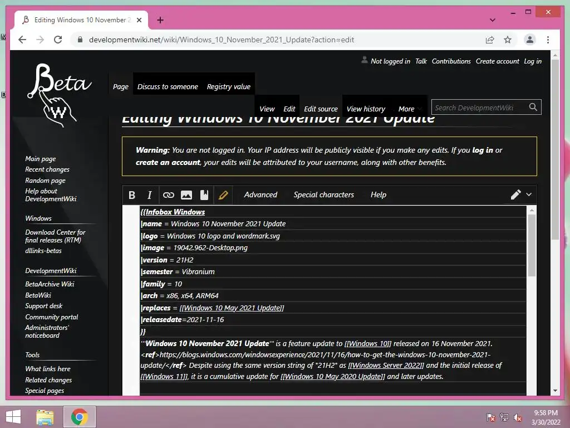Follow the create an account warning link

point(168,162)
